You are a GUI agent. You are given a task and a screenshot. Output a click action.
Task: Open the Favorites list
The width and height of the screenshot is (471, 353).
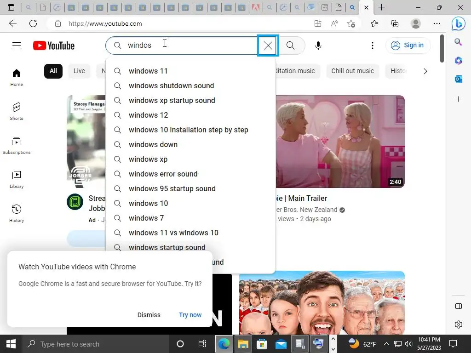click(374, 23)
